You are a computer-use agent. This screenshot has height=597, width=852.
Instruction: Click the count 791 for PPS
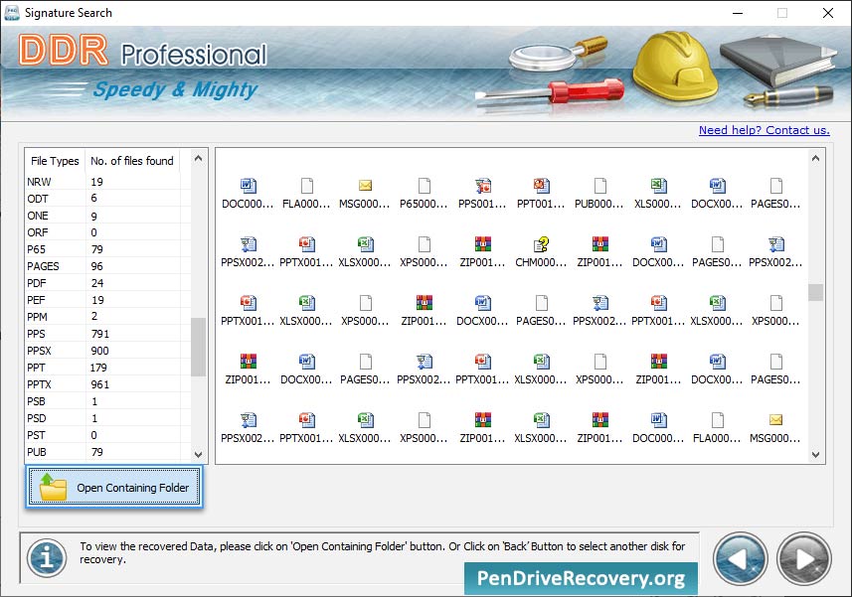pos(100,334)
